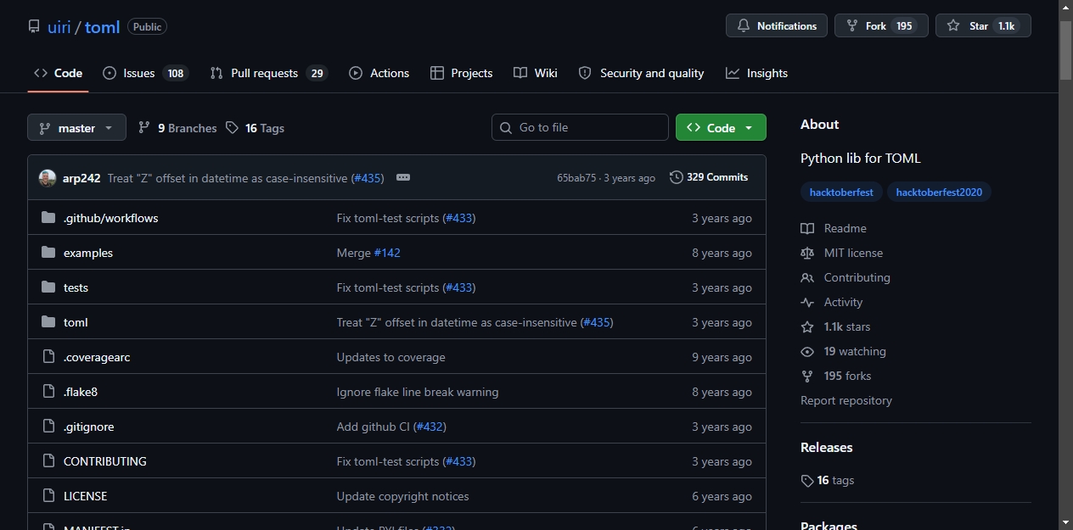Open the Issues tab
Screen dimensions: 1073x530
pos(144,73)
